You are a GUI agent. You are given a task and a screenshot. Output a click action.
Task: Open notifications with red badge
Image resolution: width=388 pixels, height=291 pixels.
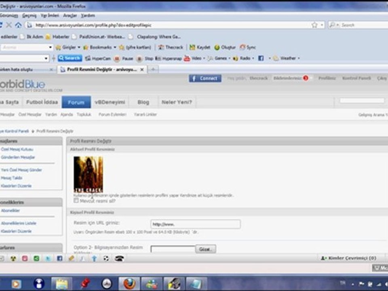[x=291, y=78]
